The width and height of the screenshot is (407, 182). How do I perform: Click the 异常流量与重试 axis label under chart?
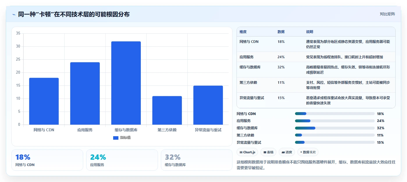pyautogui.click(x=208, y=130)
